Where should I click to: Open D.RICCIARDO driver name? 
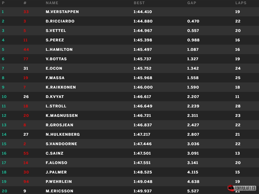60,21
